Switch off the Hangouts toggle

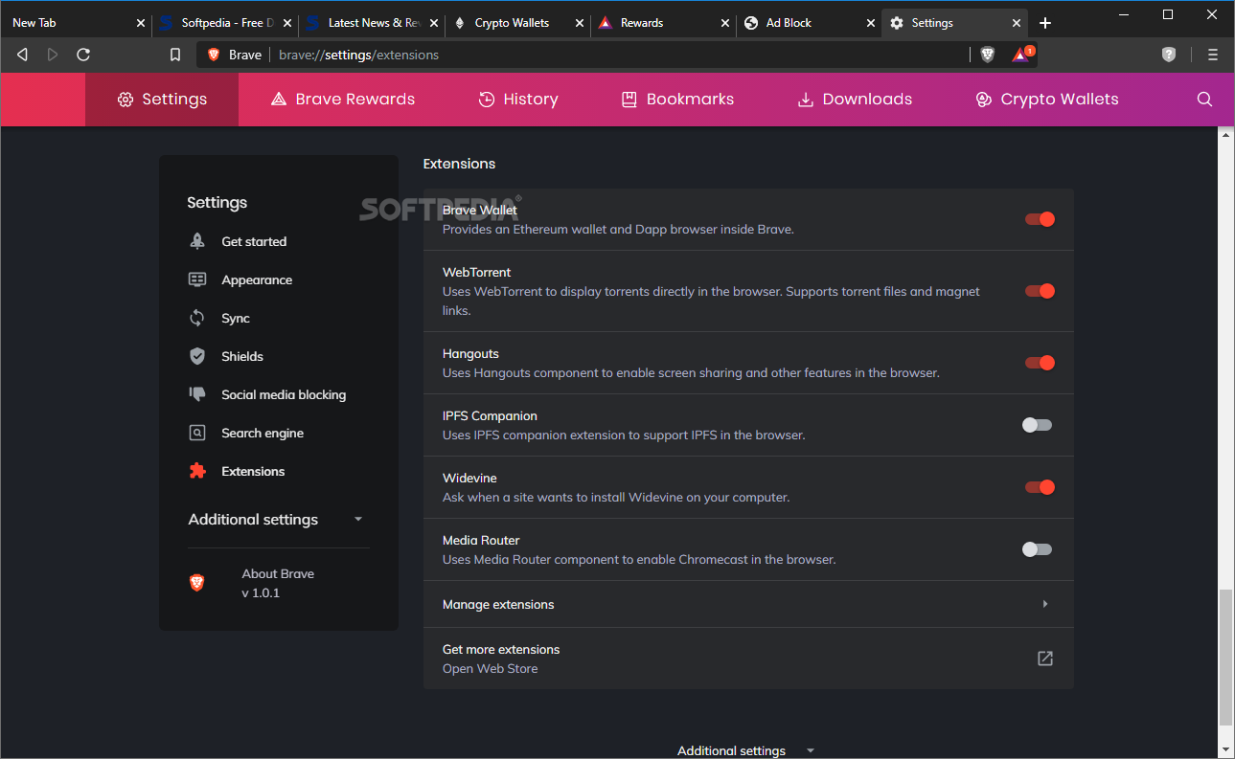click(1040, 363)
